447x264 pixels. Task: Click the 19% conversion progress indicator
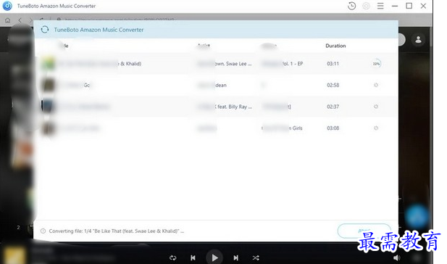point(376,63)
